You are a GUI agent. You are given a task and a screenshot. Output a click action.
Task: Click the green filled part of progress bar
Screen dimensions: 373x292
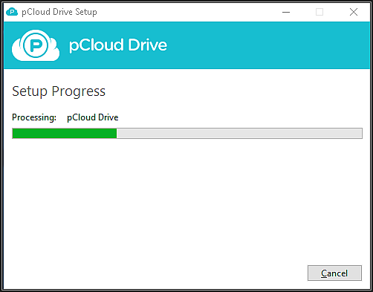(65, 134)
